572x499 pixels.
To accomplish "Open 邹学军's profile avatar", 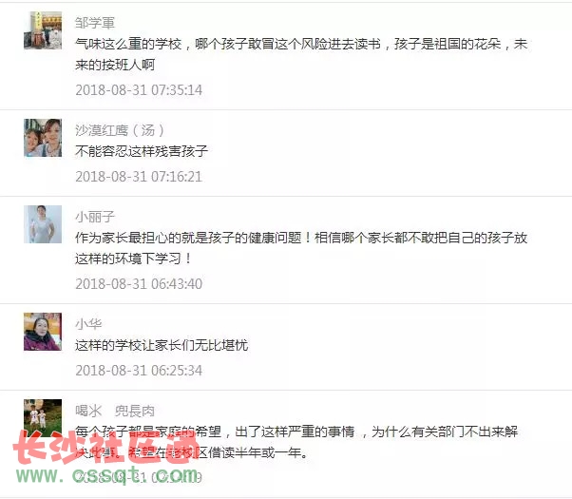I will (x=43, y=30).
